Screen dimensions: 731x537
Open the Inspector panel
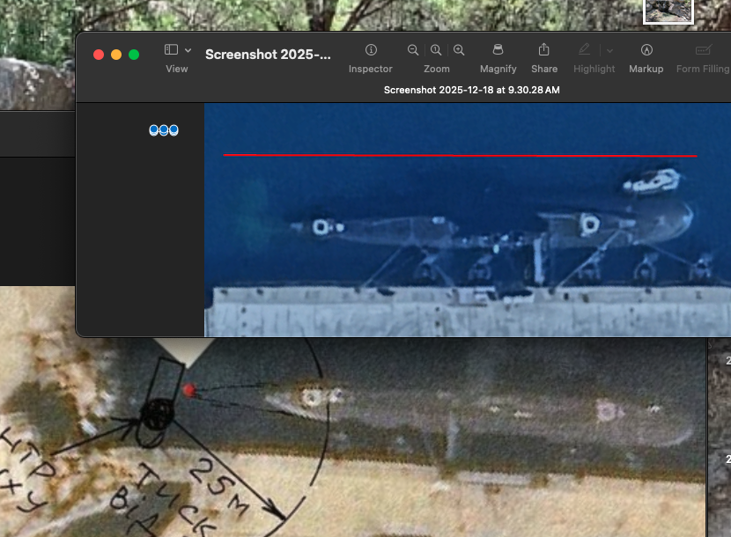click(x=371, y=51)
